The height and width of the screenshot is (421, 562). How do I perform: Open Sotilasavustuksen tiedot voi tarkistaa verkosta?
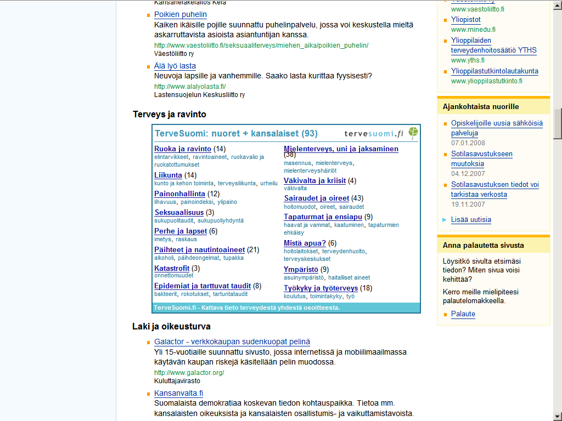[x=495, y=190]
